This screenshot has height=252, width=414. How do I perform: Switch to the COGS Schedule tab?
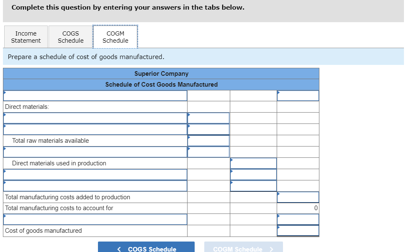coord(70,37)
